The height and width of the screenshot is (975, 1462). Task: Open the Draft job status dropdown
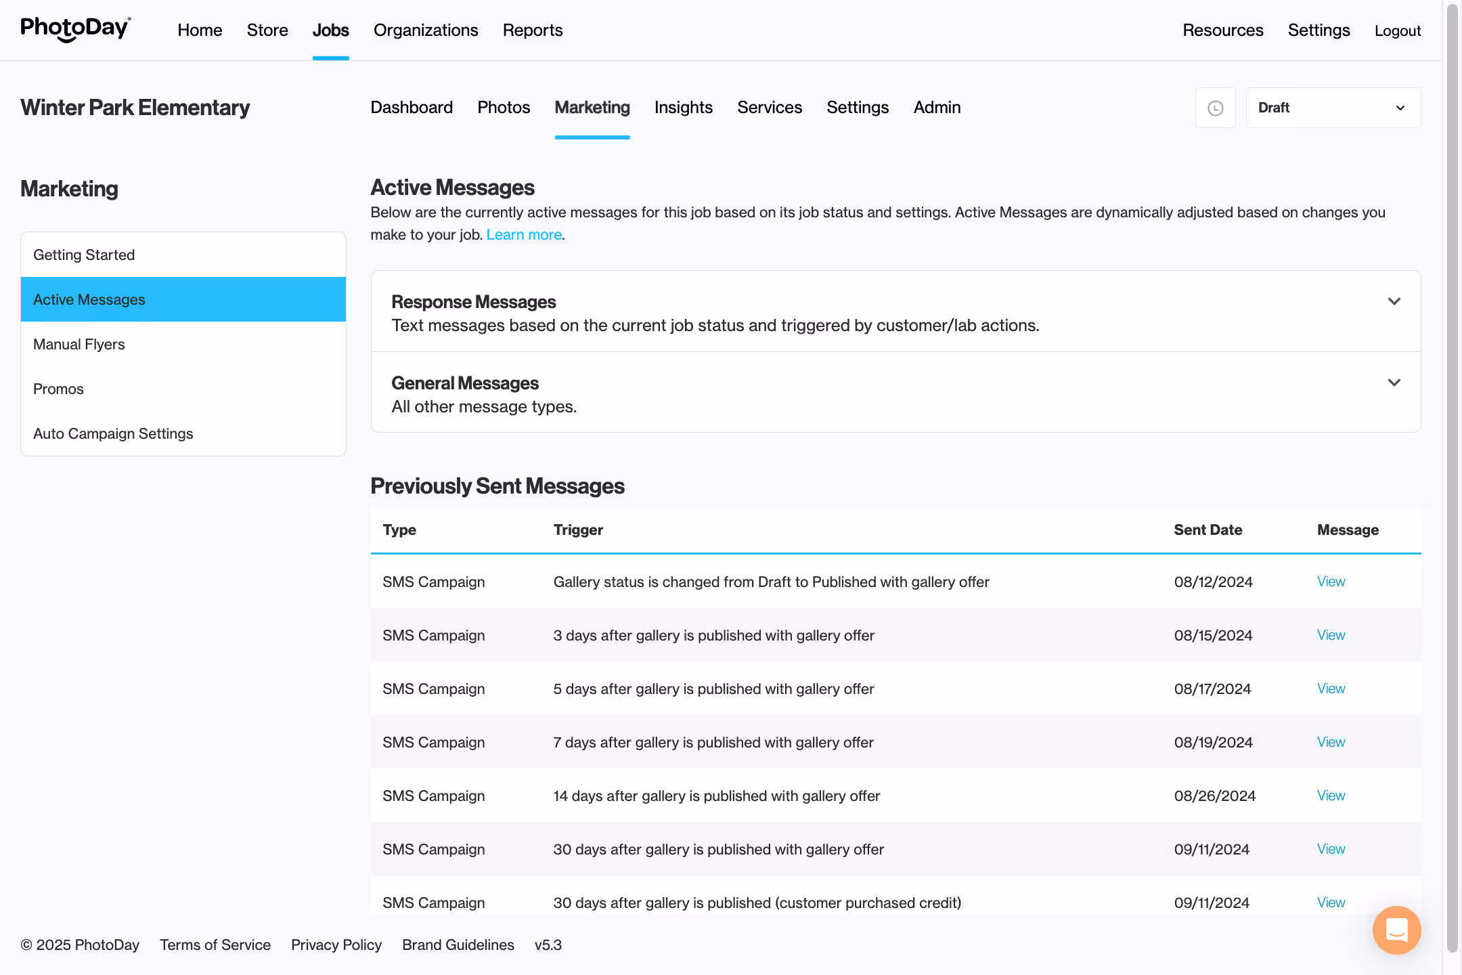click(1333, 108)
